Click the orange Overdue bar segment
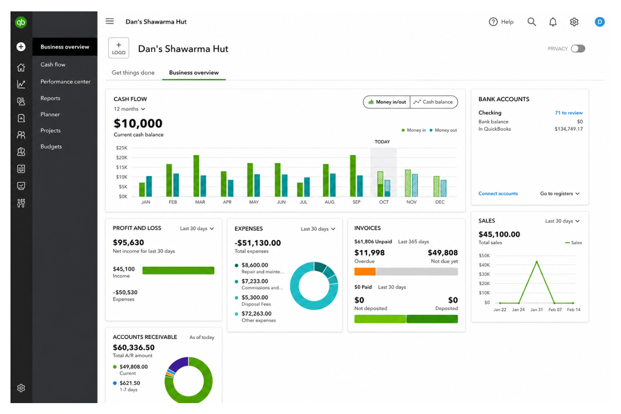The width and height of the screenshot is (621, 414). click(x=365, y=272)
